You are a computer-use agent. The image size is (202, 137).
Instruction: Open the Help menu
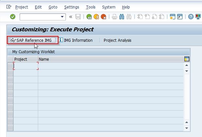(126, 7)
